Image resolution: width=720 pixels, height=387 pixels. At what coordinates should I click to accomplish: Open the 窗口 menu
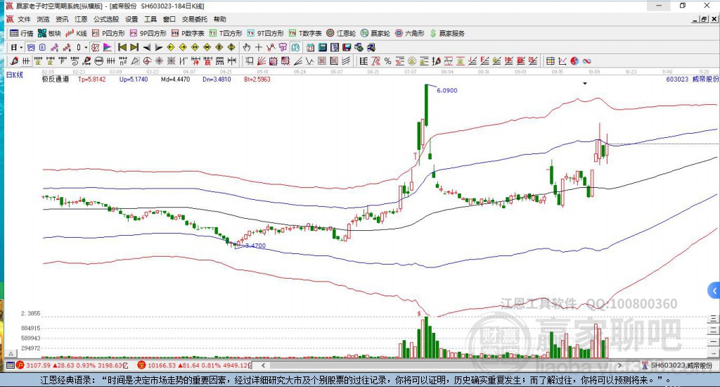[x=169, y=19]
